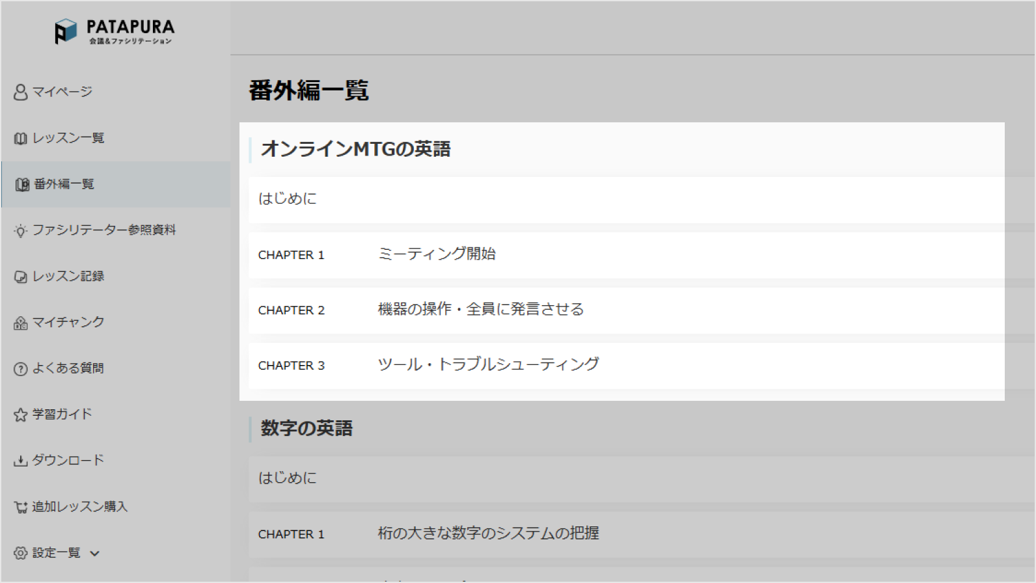Screen dimensions: 1036x583
Task: Select 番外編一覧 in the sidebar
Action: [64, 184]
